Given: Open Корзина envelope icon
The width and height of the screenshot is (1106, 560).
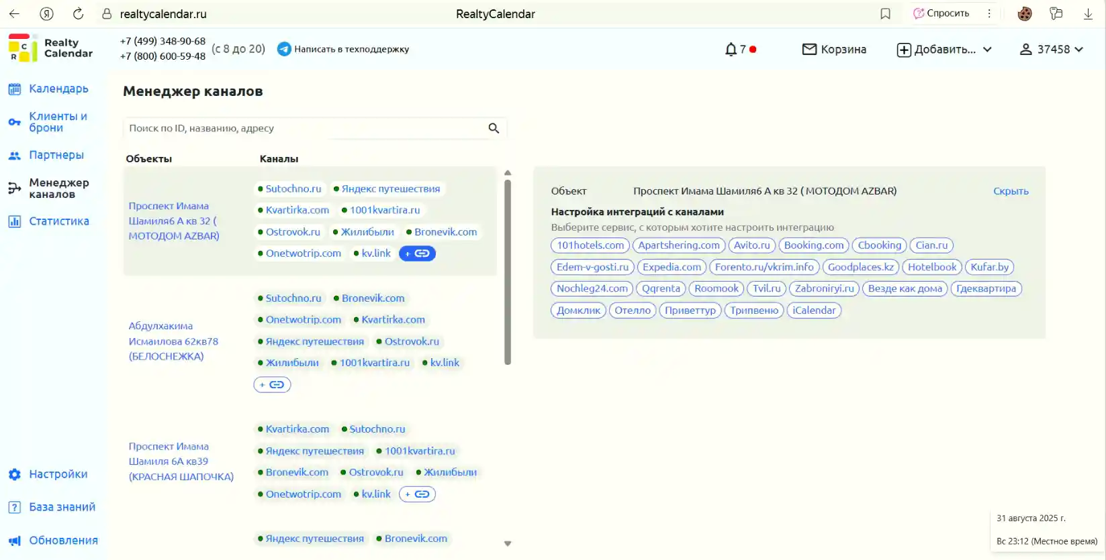Looking at the screenshot, I should coord(809,49).
